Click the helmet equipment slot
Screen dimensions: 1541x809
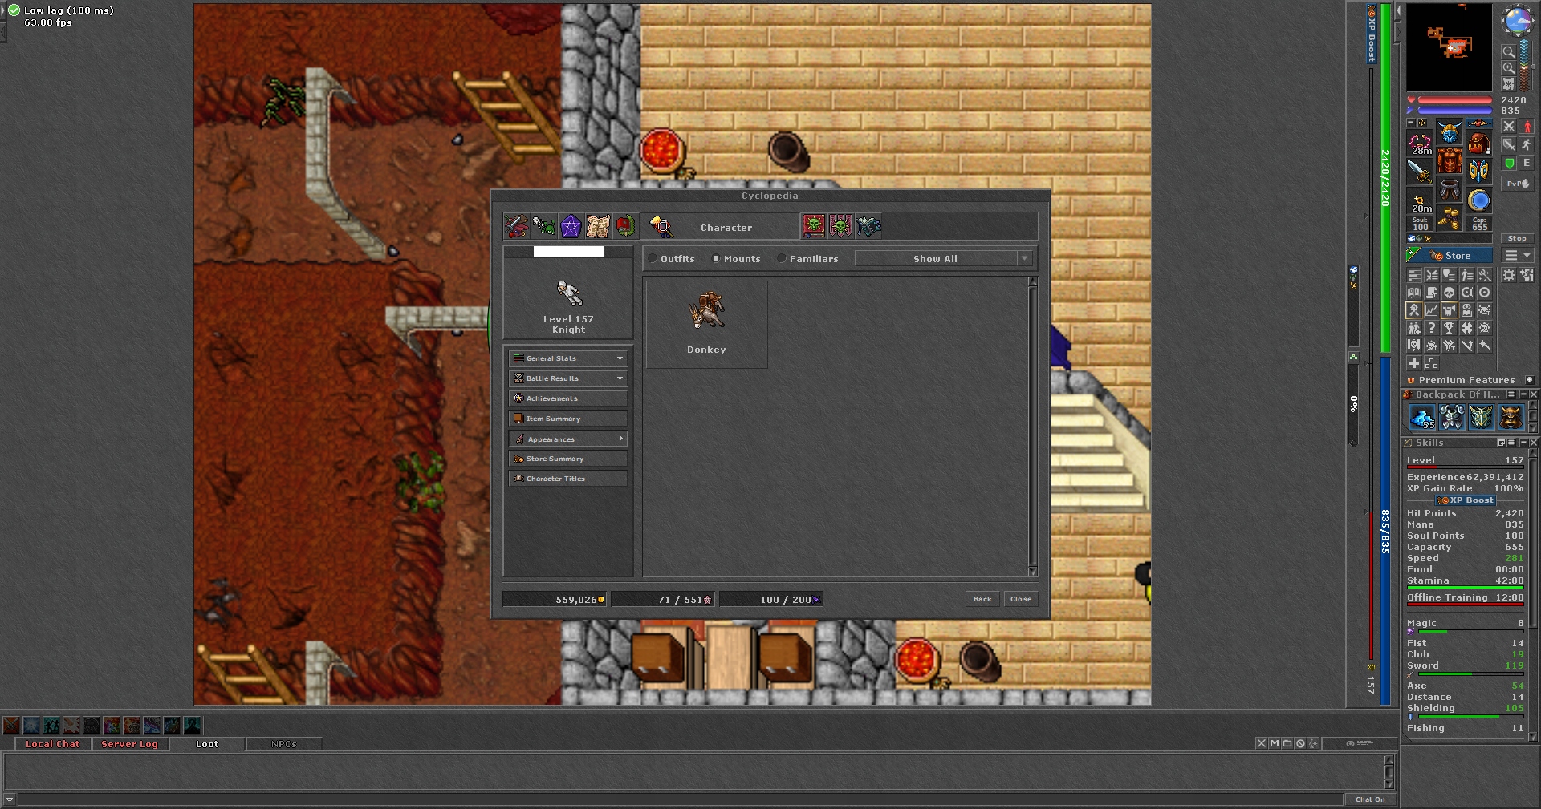point(1450,131)
